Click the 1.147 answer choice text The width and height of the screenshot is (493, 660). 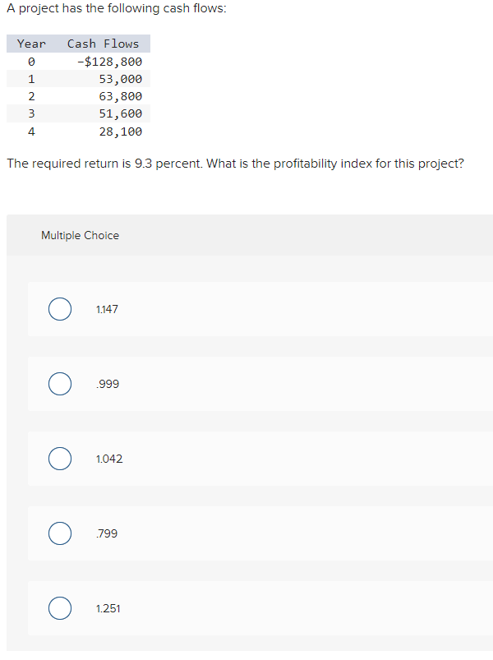tap(107, 309)
